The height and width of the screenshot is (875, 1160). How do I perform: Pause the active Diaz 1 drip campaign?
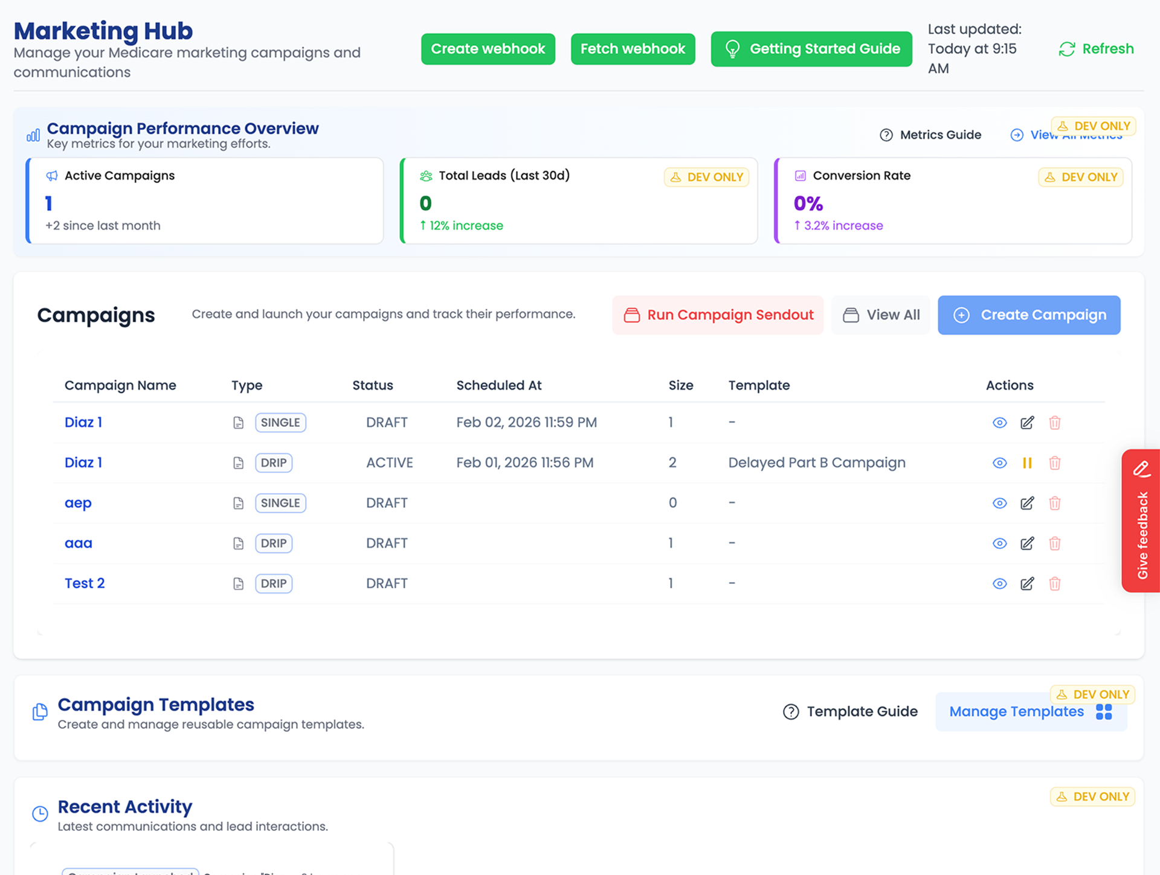pos(1026,463)
